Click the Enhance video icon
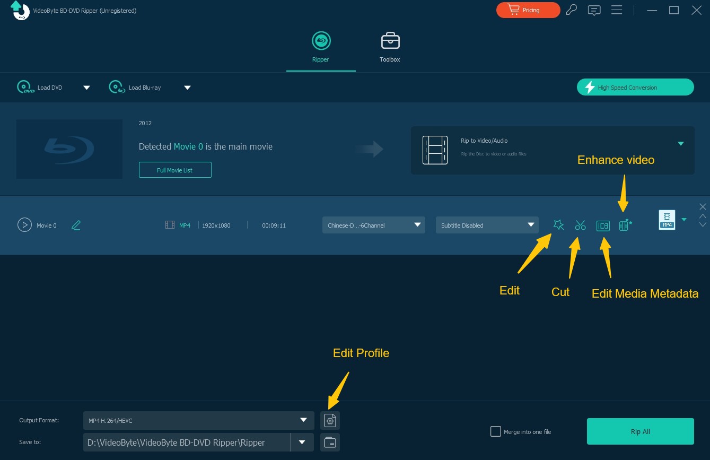 coord(625,225)
